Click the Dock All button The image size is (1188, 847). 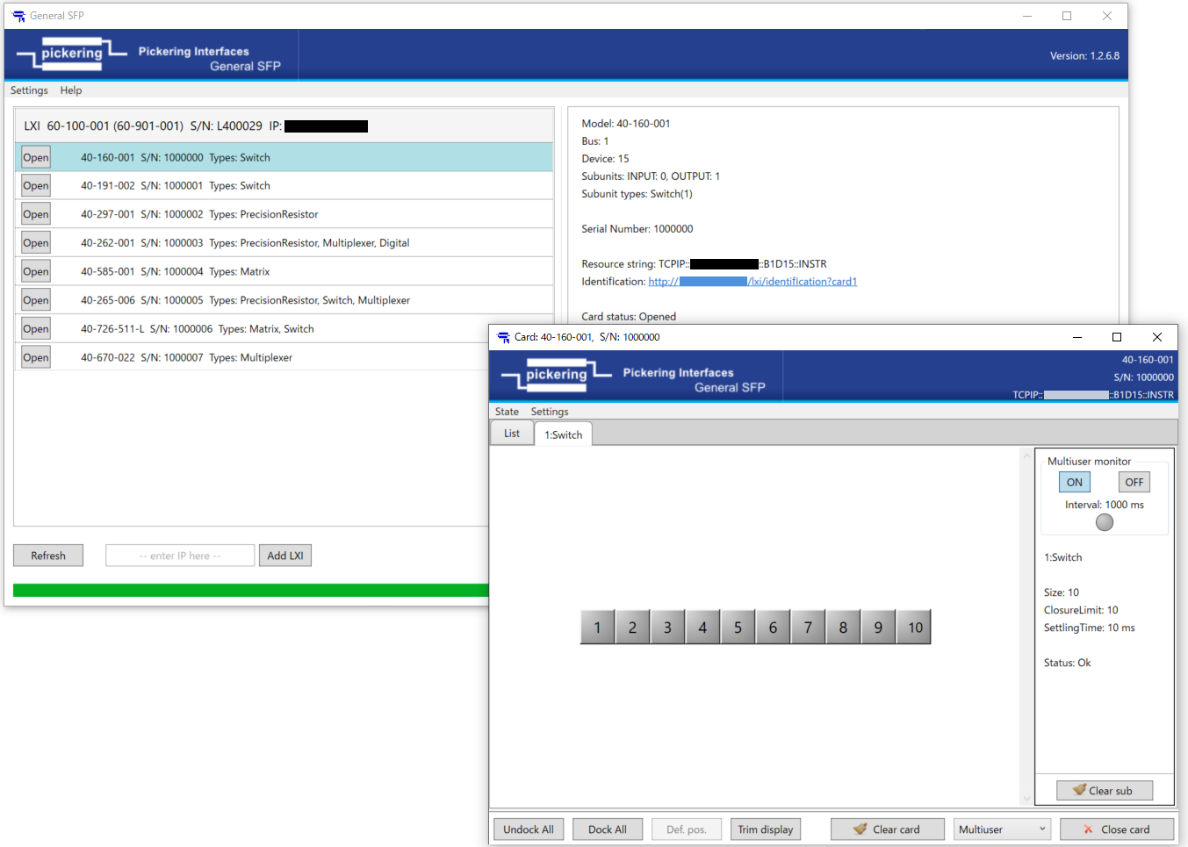(608, 829)
